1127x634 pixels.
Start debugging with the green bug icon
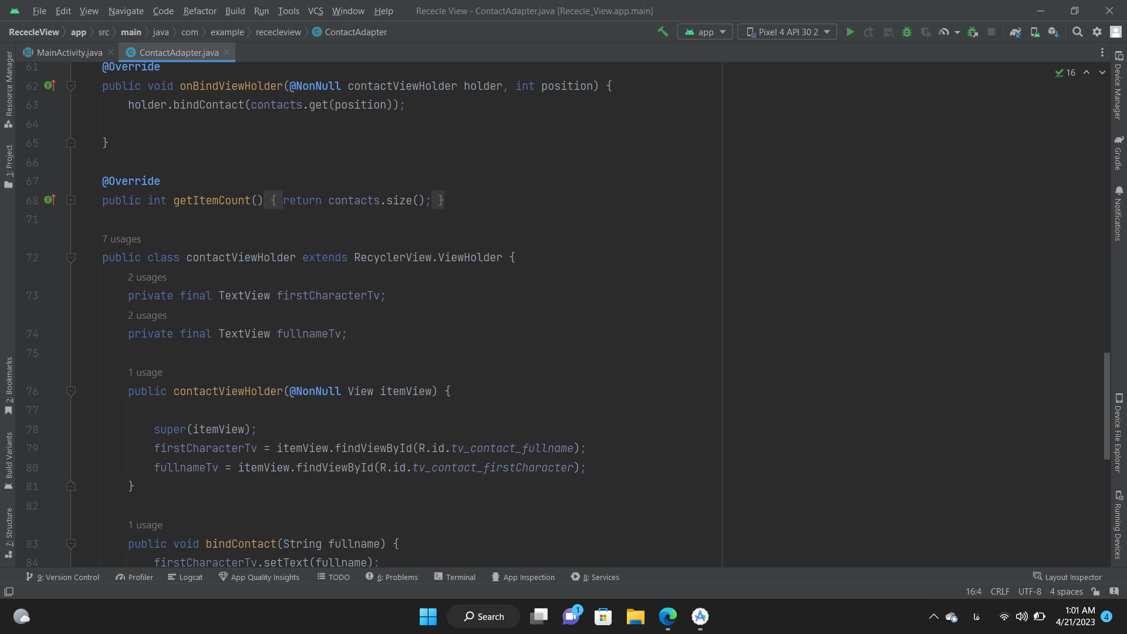click(x=907, y=32)
